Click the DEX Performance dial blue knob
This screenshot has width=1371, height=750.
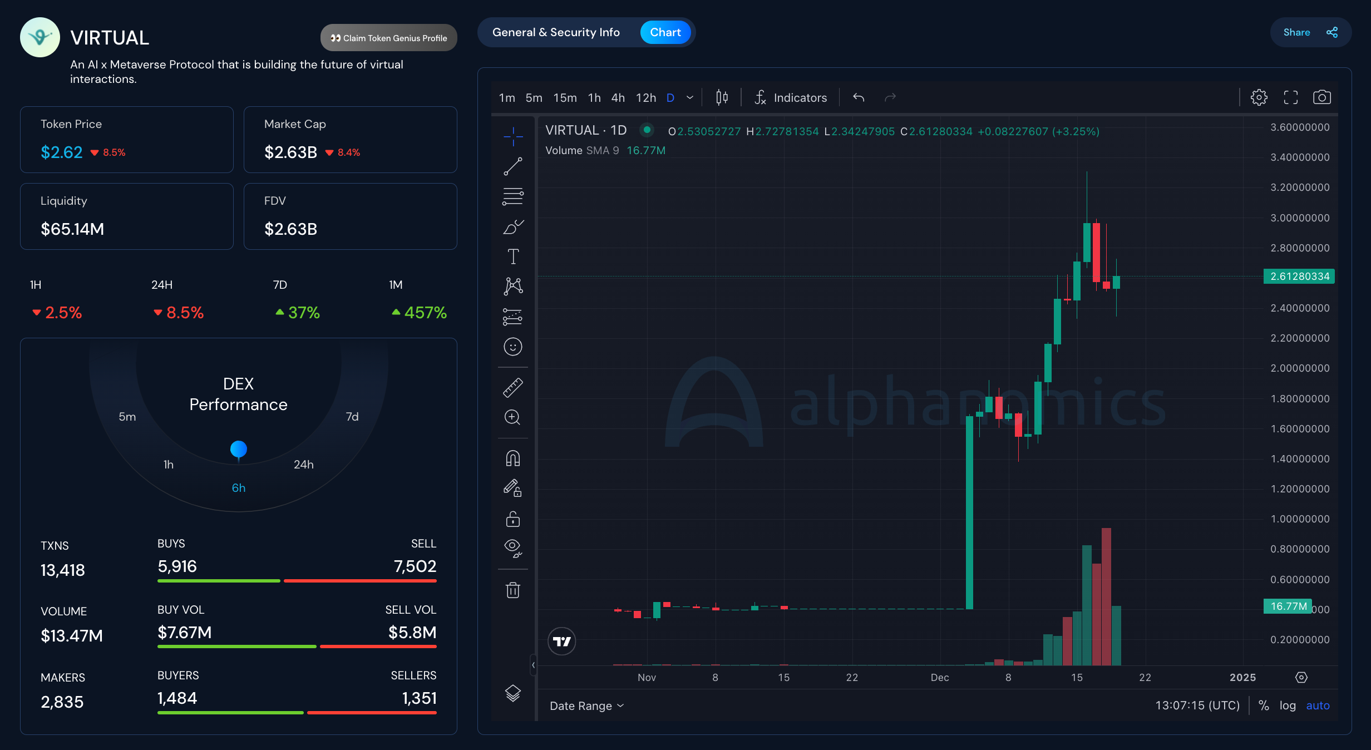(239, 448)
